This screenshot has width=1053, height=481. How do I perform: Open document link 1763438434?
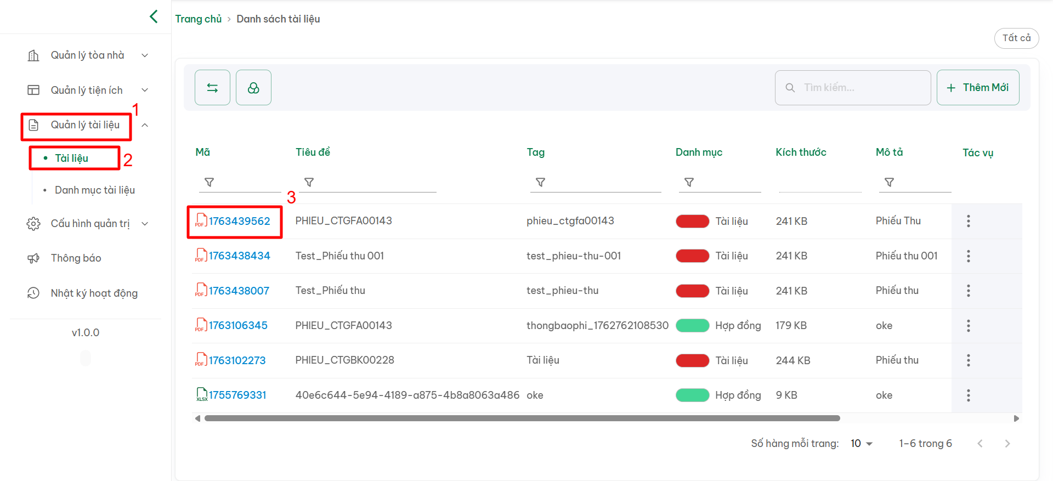[239, 256]
